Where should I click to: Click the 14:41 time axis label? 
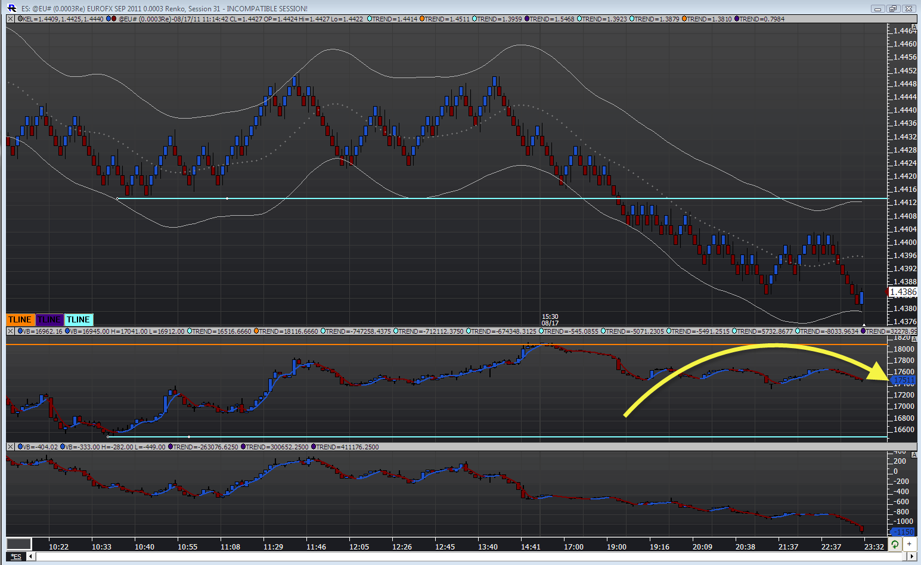coord(531,547)
